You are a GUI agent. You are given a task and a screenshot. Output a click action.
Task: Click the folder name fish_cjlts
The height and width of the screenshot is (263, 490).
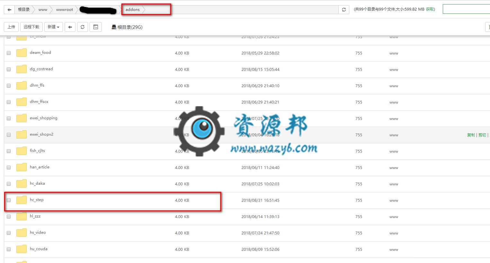pyautogui.click(x=37, y=151)
